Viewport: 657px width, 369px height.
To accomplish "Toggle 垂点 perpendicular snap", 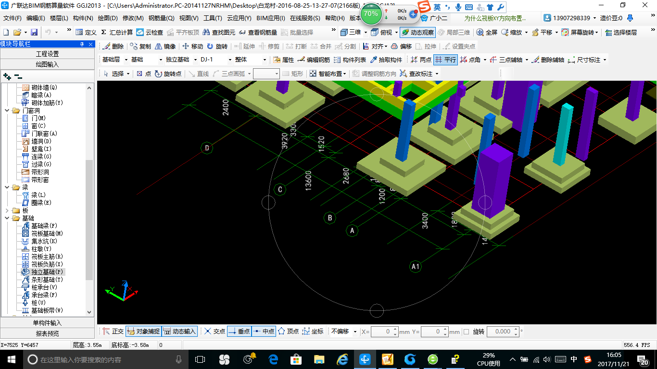I will tap(239, 332).
